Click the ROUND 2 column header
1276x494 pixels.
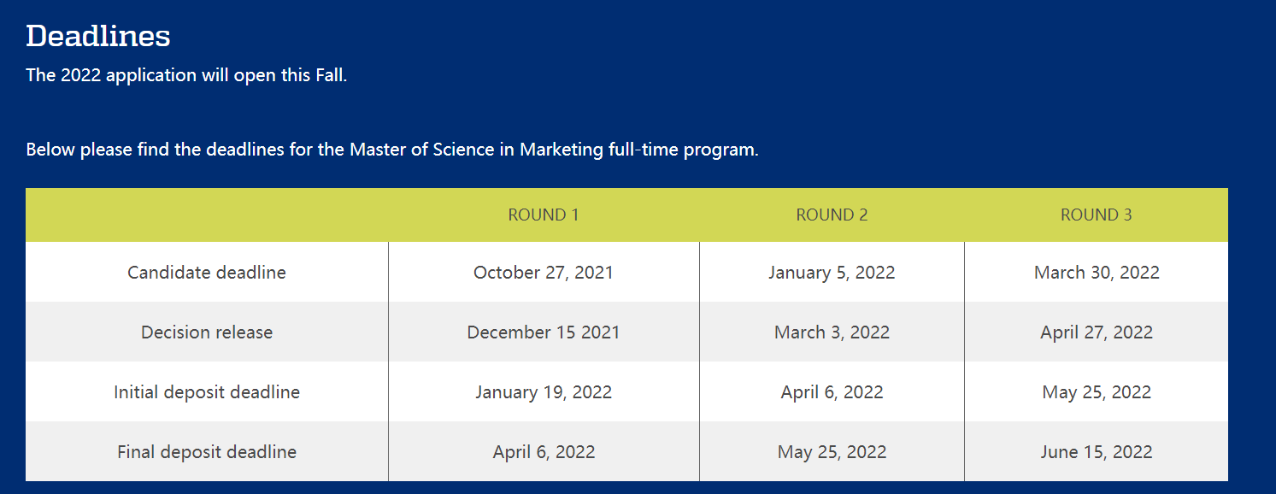click(832, 215)
